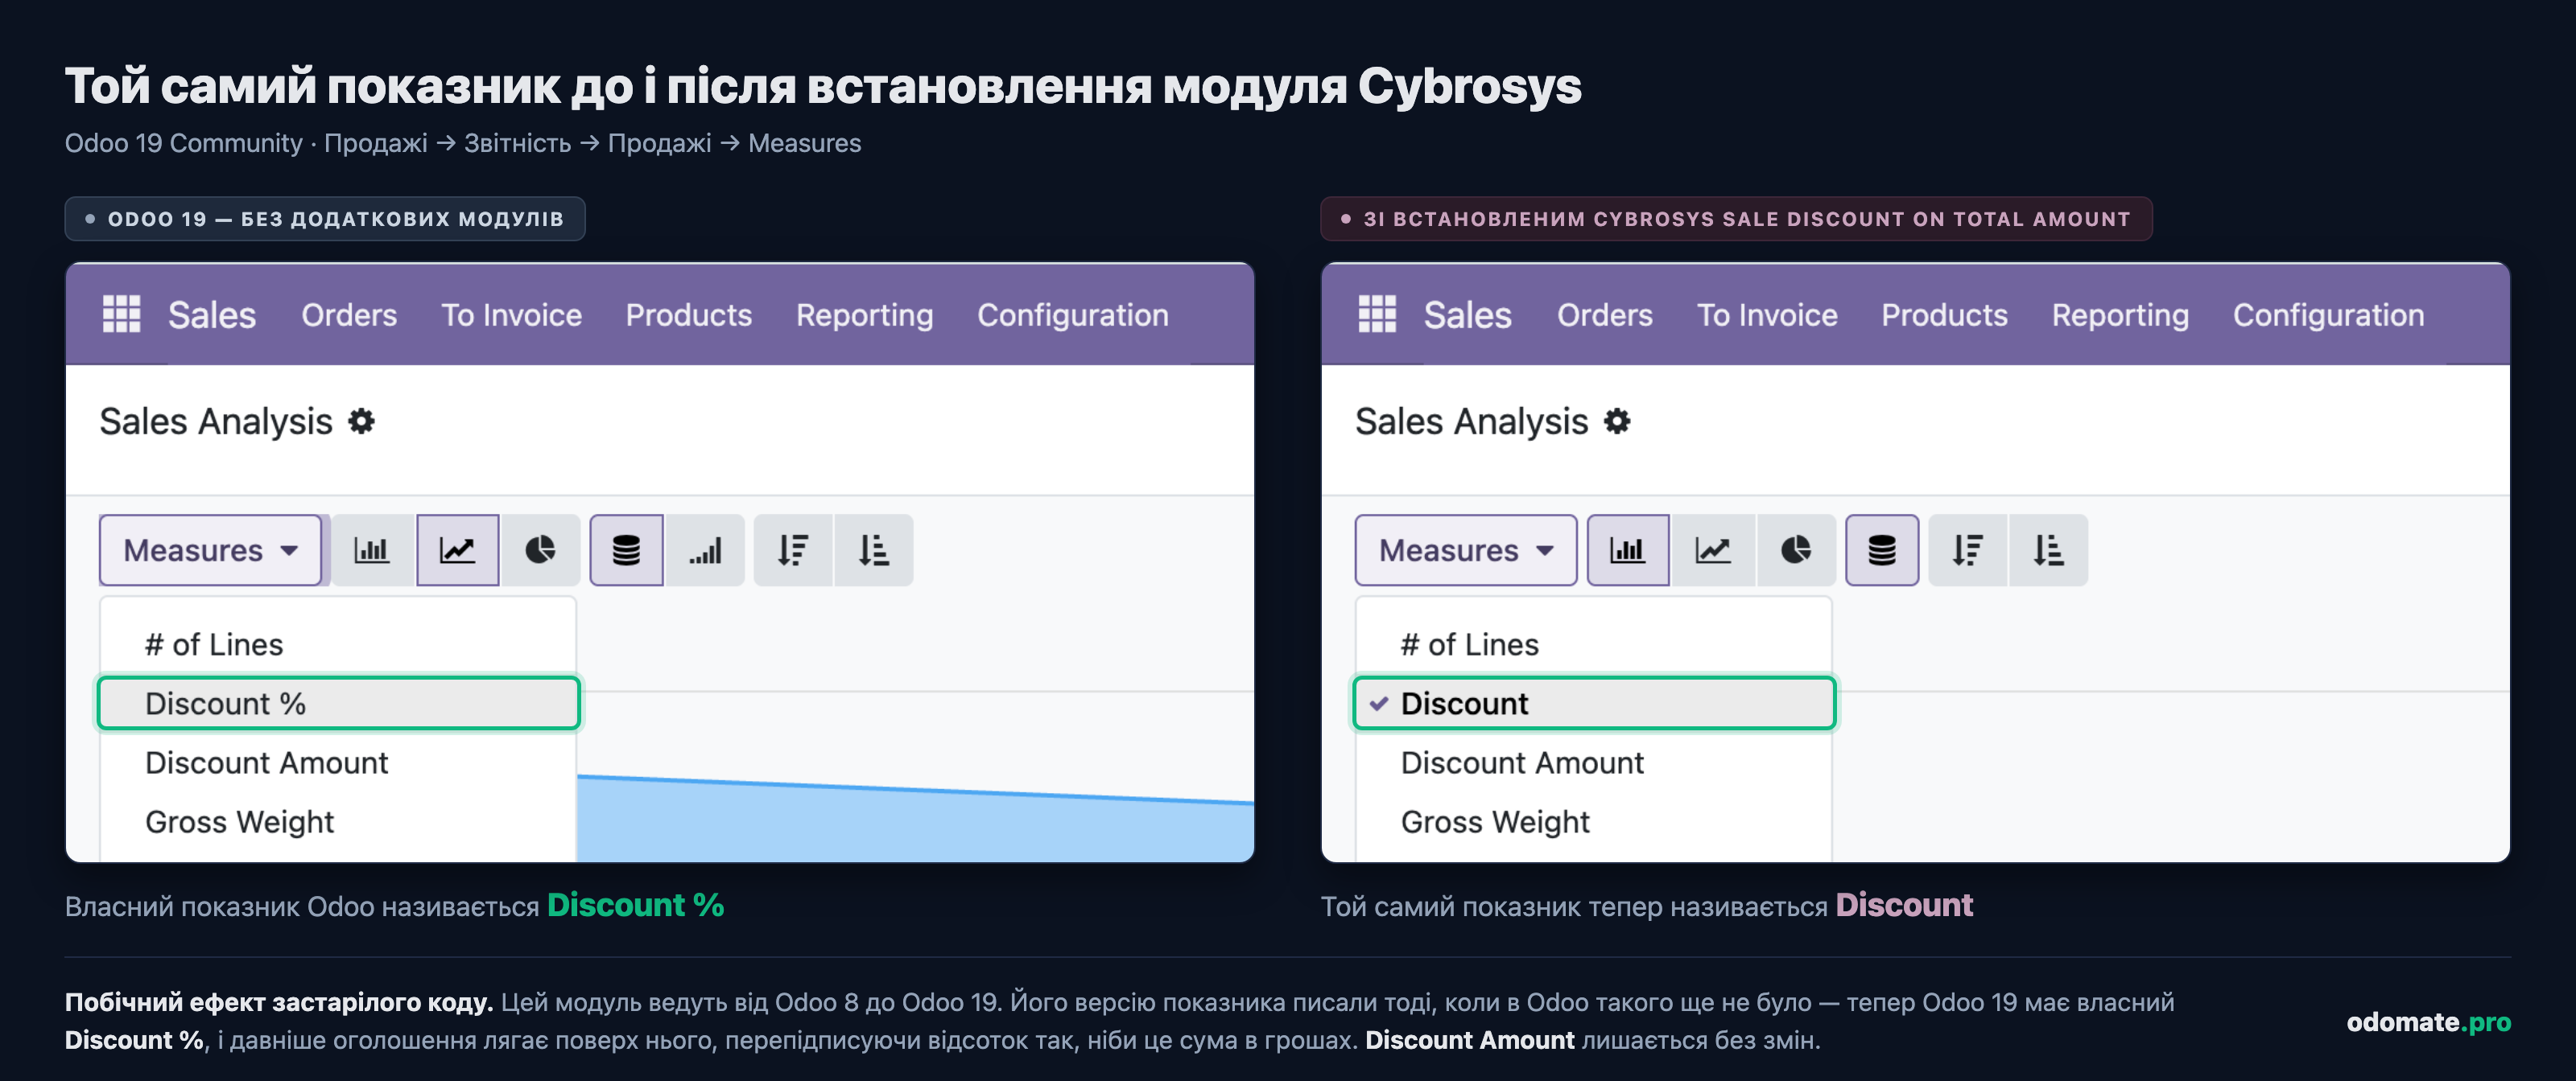Click the green 'Discount %' caption text
The height and width of the screenshot is (1081, 2576).
point(636,905)
